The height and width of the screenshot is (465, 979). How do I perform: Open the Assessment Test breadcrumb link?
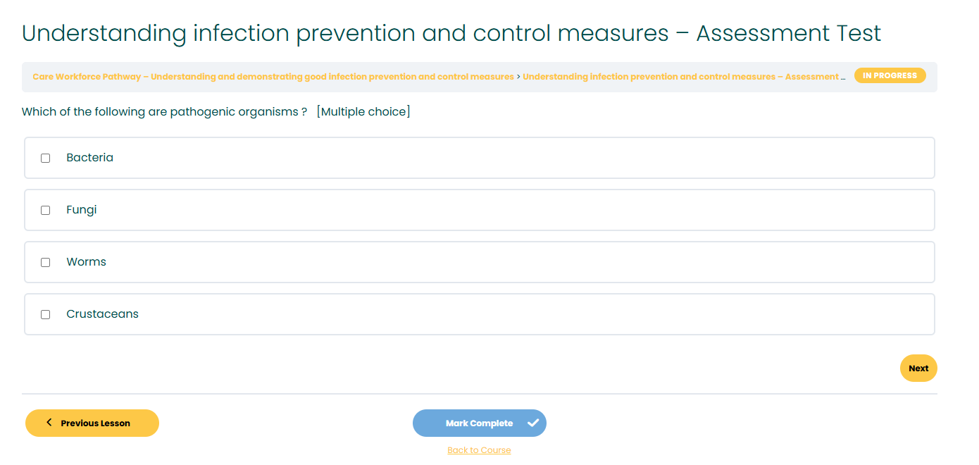(684, 77)
